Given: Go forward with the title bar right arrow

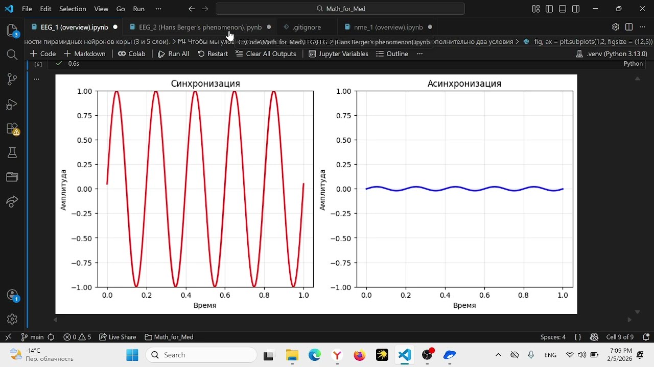Looking at the screenshot, I should click(x=205, y=9).
